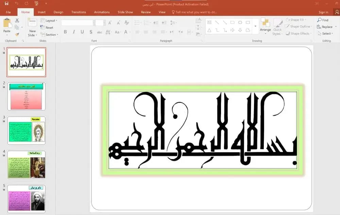
Task: Activate the Format Painter brush
Action: [17, 34]
